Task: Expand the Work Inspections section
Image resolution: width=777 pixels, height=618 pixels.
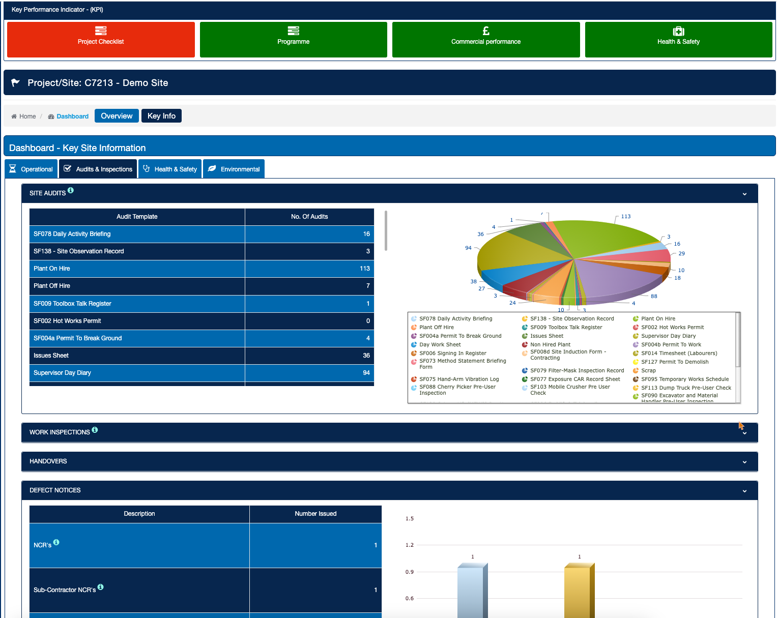Action: 744,433
